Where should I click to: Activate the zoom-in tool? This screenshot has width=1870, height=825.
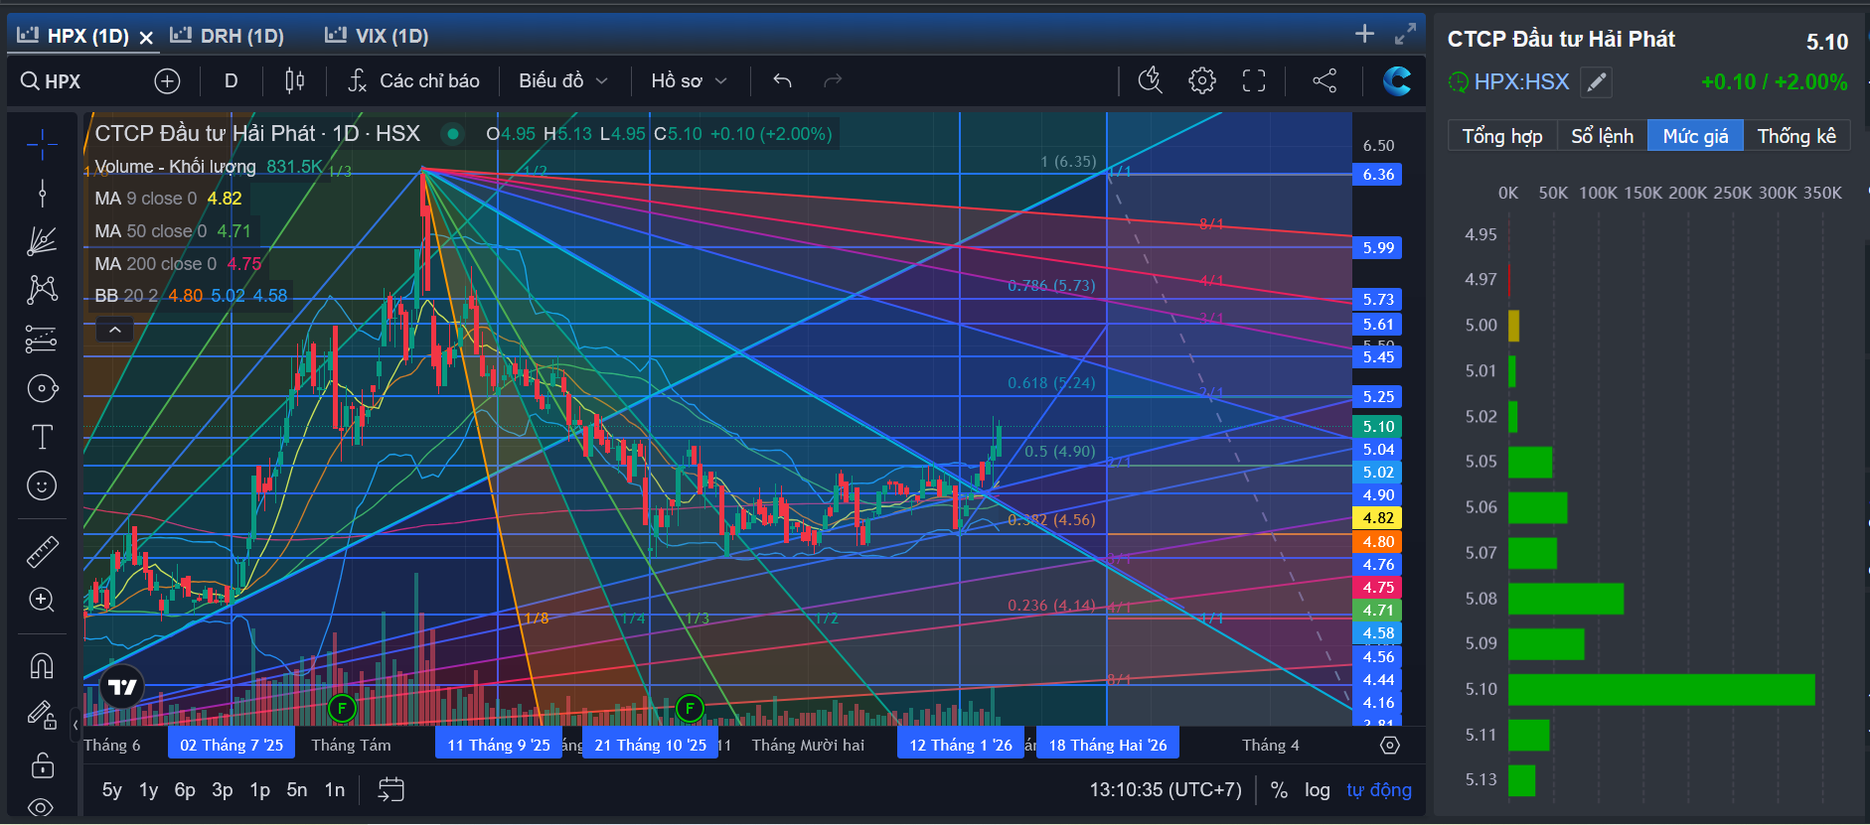click(42, 600)
